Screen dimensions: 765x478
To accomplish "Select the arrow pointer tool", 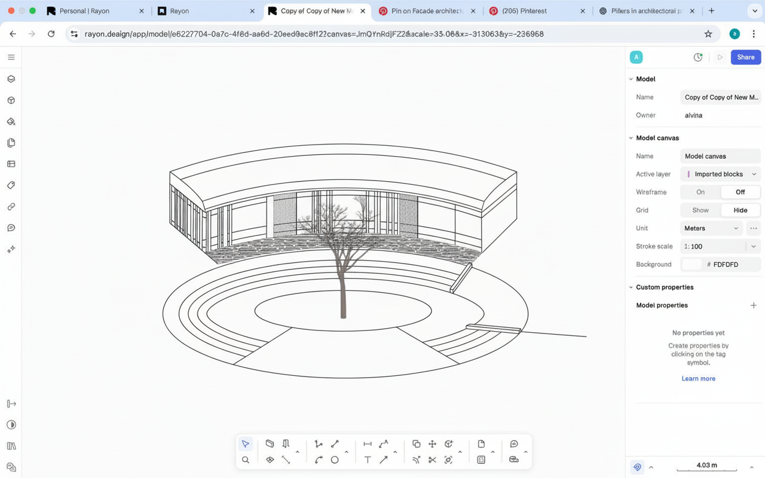I will coord(246,444).
